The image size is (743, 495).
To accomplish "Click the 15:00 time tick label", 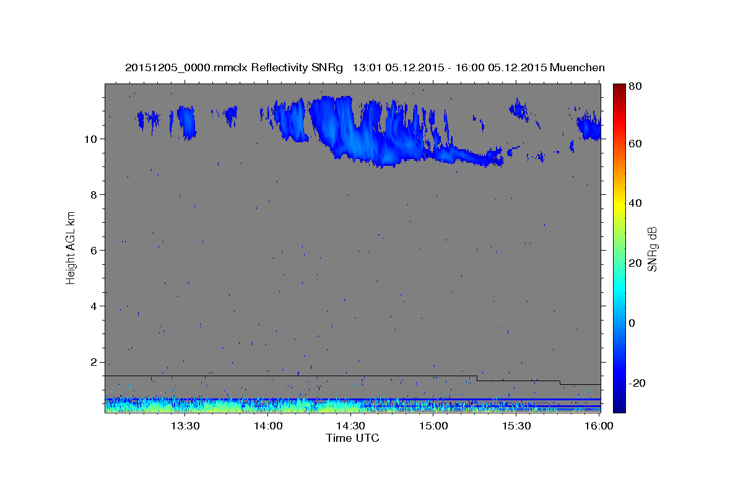I will tap(433, 426).
